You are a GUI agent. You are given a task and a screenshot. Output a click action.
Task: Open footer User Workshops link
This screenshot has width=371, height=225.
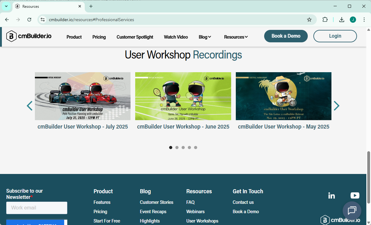tap(202, 221)
